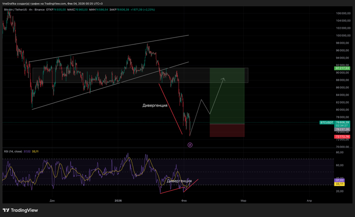The image size is (355, 217).
Task: Click the ЗАКР 76 606,39 close value
Action: 119,10
